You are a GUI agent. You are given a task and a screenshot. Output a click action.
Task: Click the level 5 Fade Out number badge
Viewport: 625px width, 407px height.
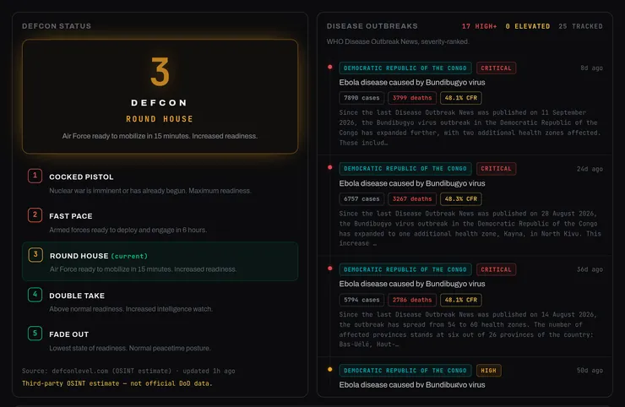click(35, 334)
